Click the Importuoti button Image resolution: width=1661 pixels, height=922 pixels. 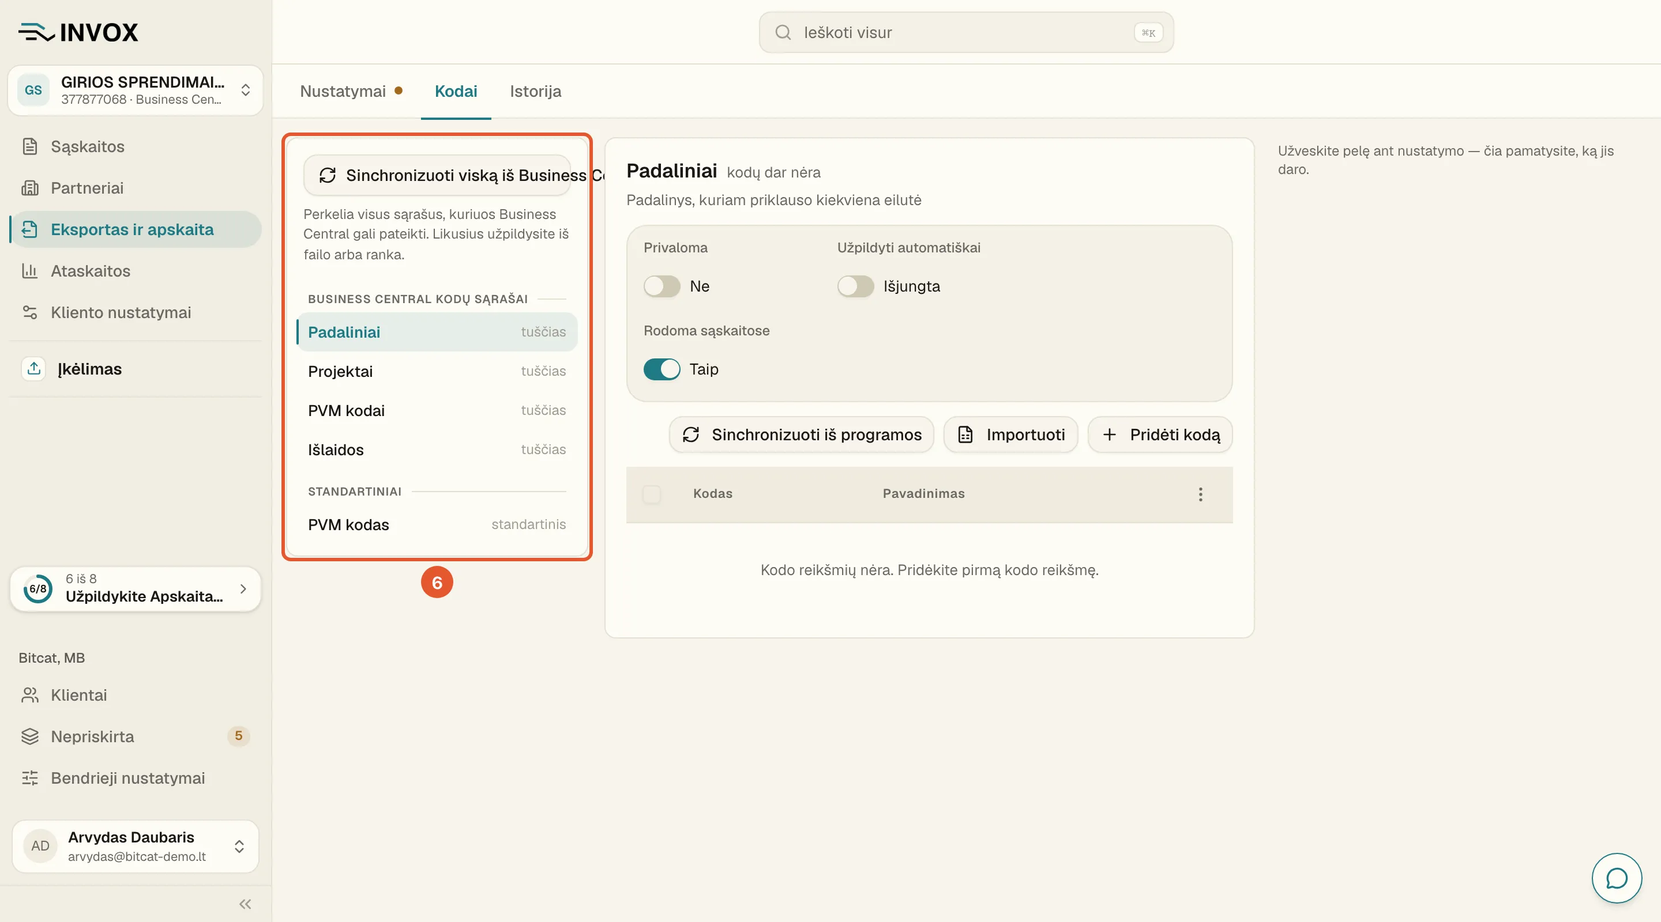pyautogui.click(x=1010, y=434)
